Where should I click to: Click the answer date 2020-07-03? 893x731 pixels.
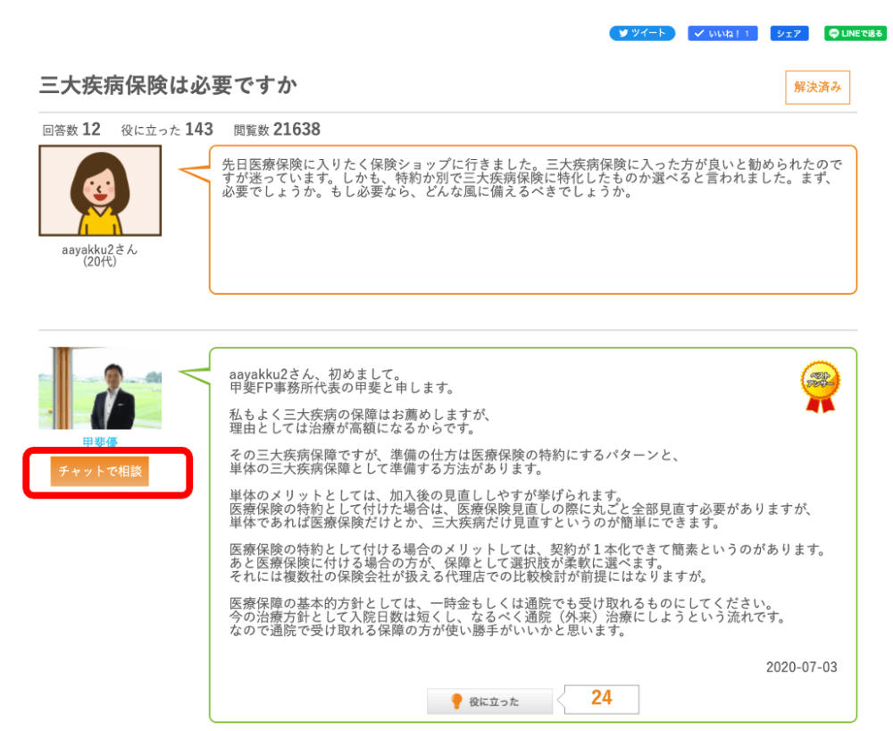[x=801, y=668]
